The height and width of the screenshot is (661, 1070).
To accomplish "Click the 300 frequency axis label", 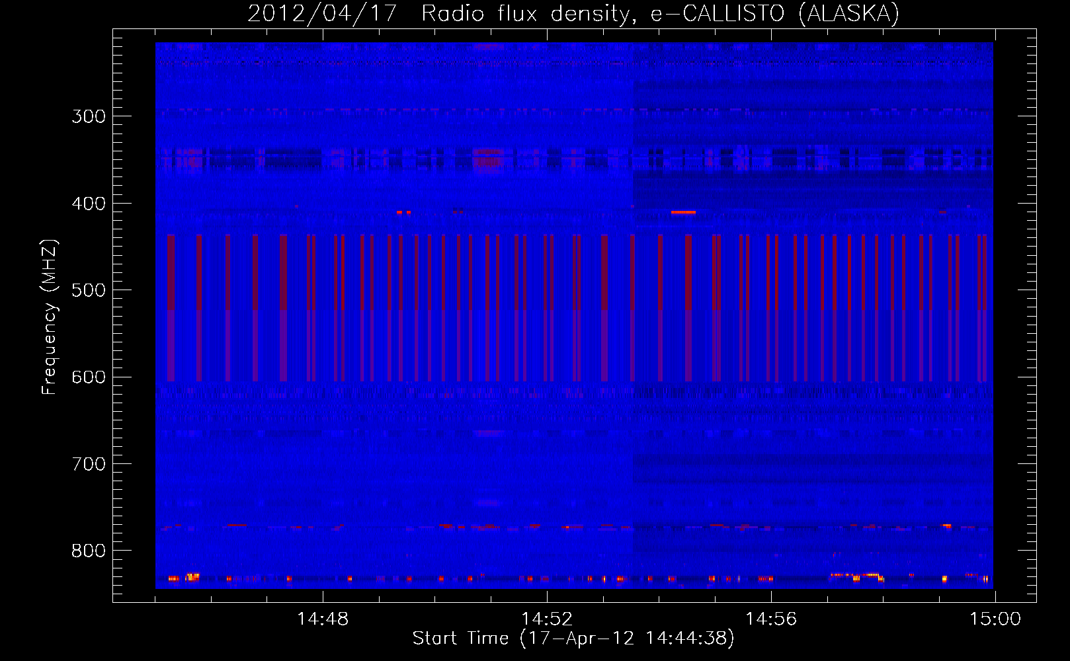I will [x=89, y=116].
